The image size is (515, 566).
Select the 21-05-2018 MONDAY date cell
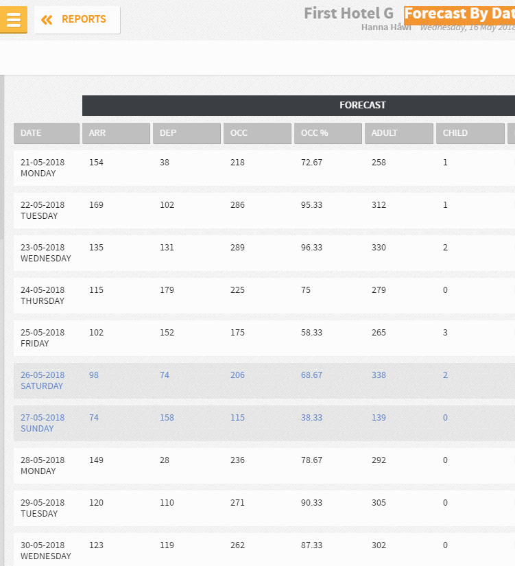click(43, 168)
